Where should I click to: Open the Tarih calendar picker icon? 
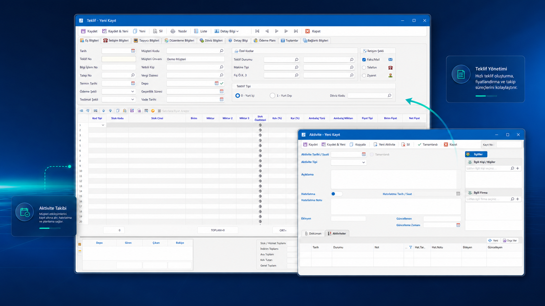133,51
